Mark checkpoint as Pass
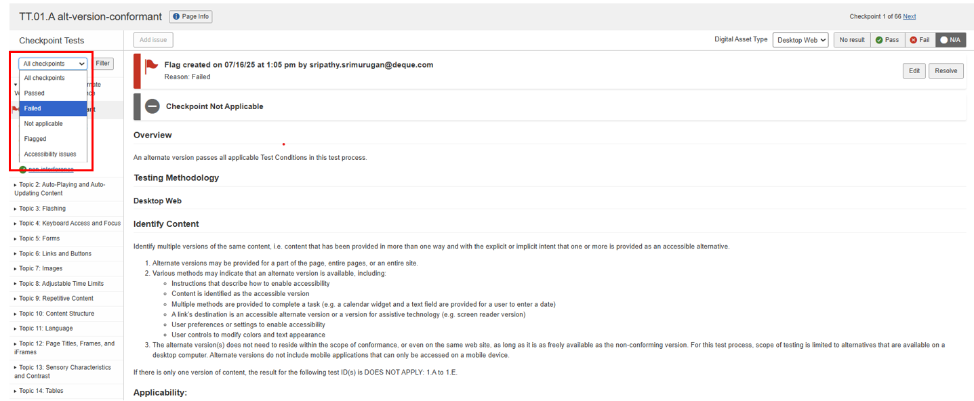Screen dimensions: 974x401 887,40
